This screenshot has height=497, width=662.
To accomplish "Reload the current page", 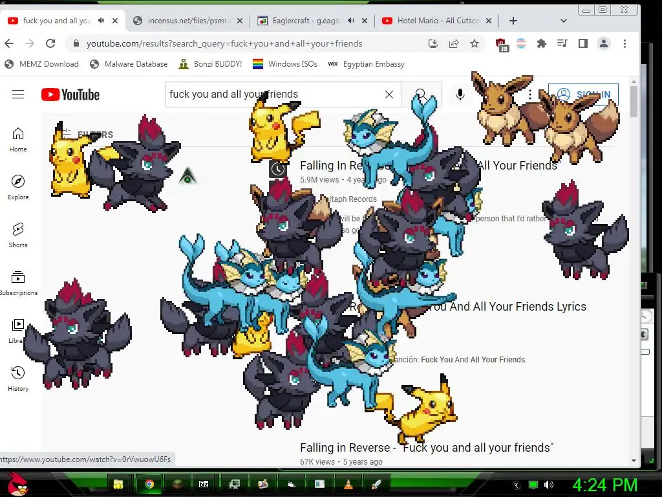I will [50, 43].
